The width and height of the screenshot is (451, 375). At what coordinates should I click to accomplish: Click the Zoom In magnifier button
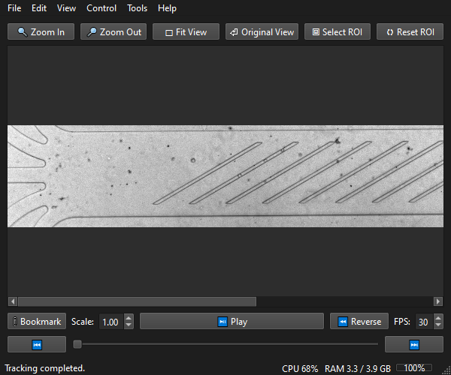point(41,31)
